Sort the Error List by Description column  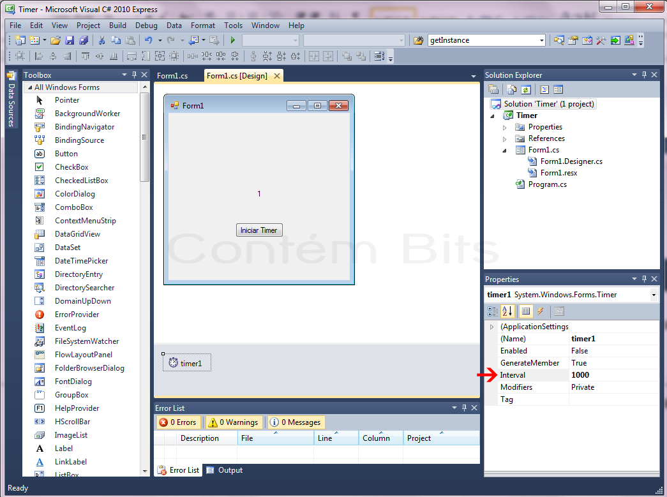point(200,438)
